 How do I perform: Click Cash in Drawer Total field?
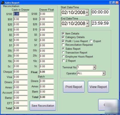pyautogui.click(x=20, y=108)
